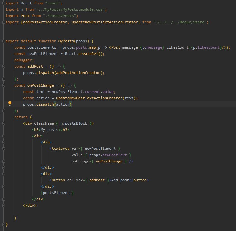Click the "react" string in the first import
Viewport: 236px width, 231px height.
pyautogui.click(x=53, y=3)
